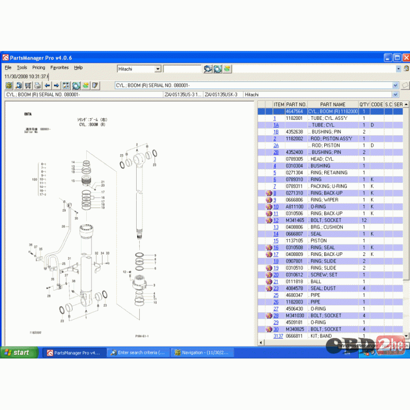
Task: Select the highlighted row with part 4647564
Action: tap(330, 111)
